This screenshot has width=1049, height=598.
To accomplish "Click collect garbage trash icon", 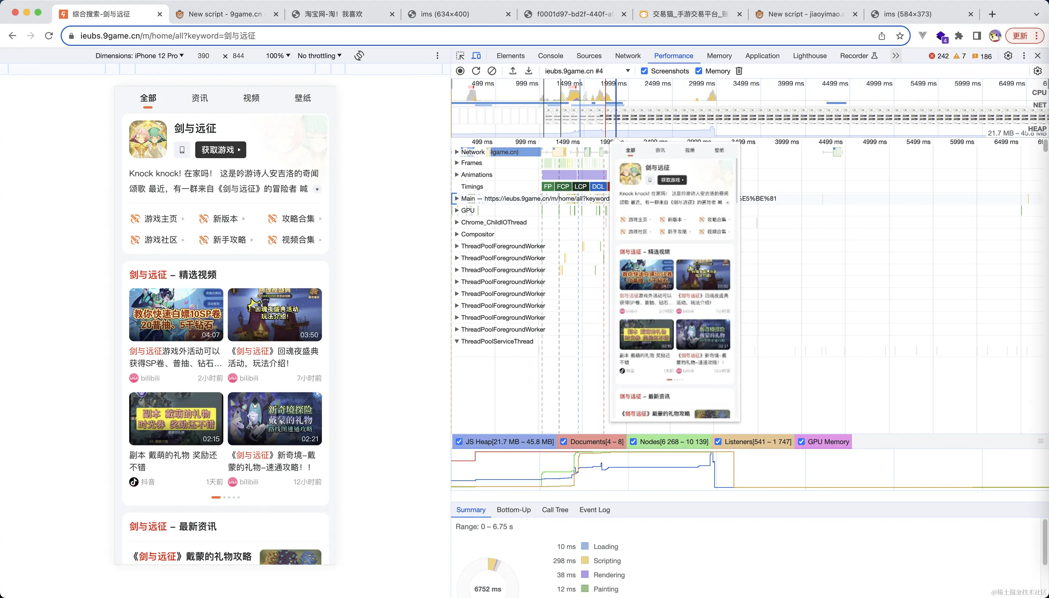I will tap(739, 71).
